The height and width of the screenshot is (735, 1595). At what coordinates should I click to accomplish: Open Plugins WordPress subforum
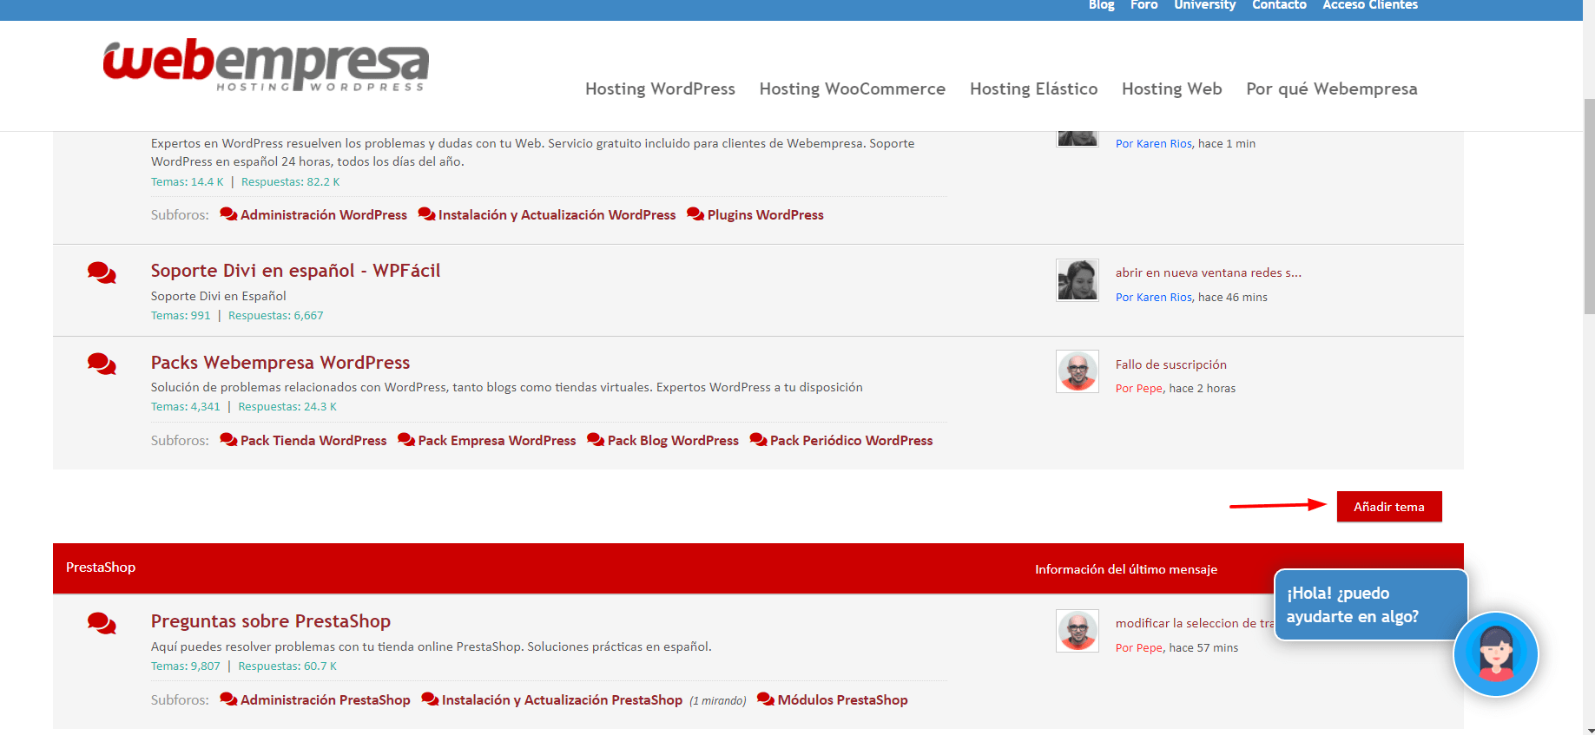765,215
